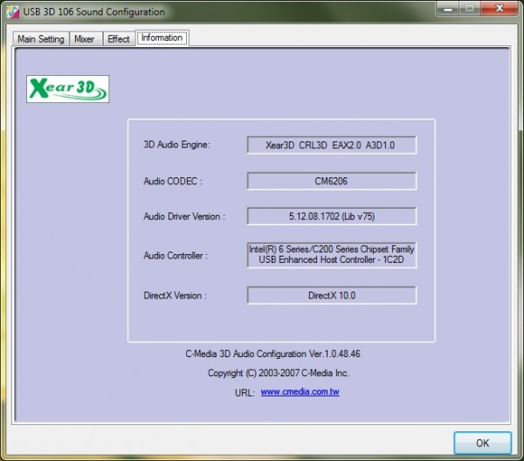This screenshot has width=524, height=461.
Task: Click the '3D Audio Engine:' label
Action: click(176, 145)
